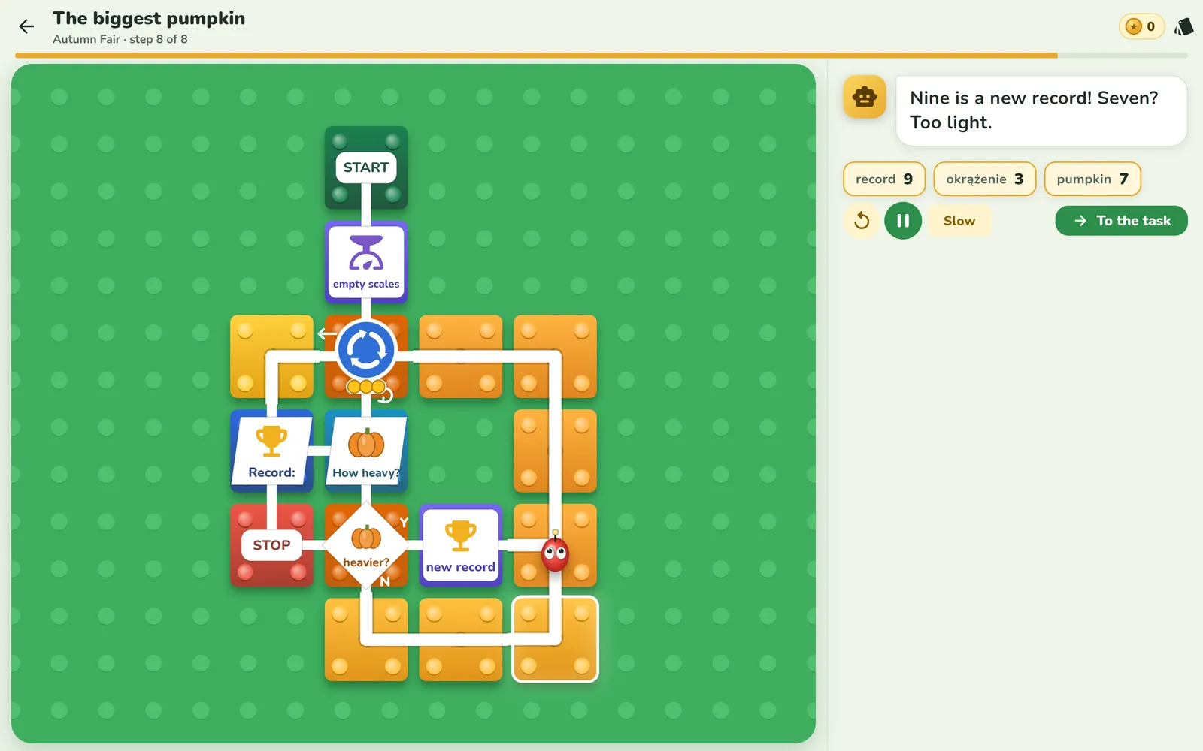Click the highlighted path corner tile
1203x751 pixels.
pos(556,639)
